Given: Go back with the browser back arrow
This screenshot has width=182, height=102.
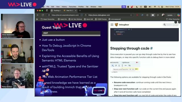Looking at the screenshot, I should [38, 15].
